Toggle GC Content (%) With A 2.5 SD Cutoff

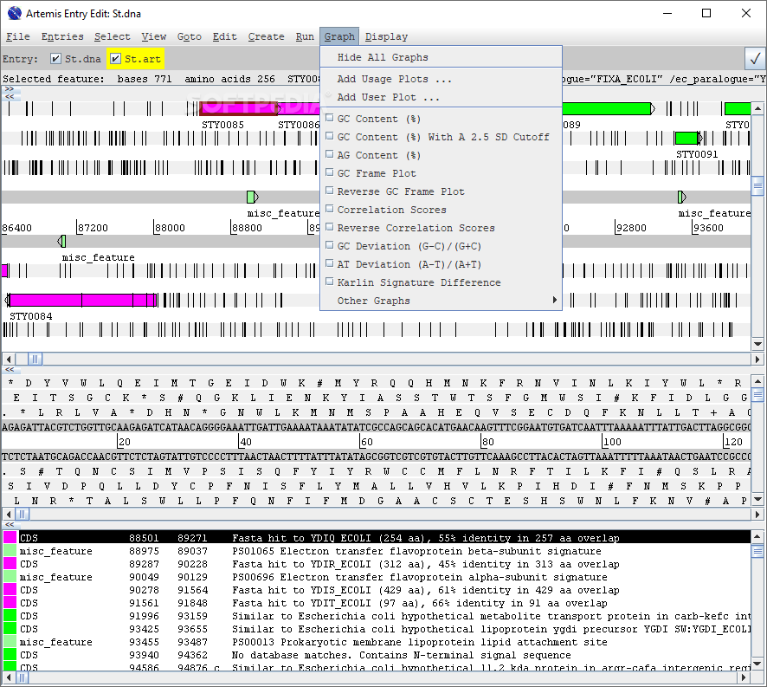pos(330,136)
